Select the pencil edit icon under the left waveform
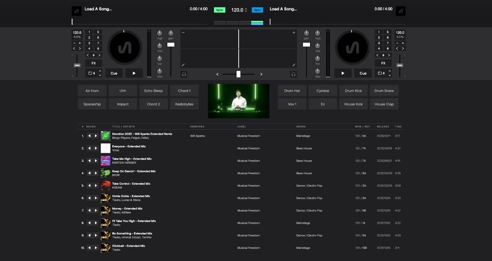Screen dimensions: 492x261 point(183,65)
